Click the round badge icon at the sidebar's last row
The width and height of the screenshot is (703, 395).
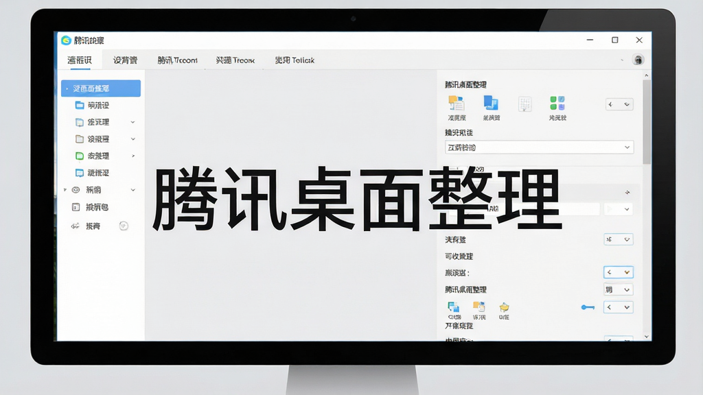(x=124, y=226)
